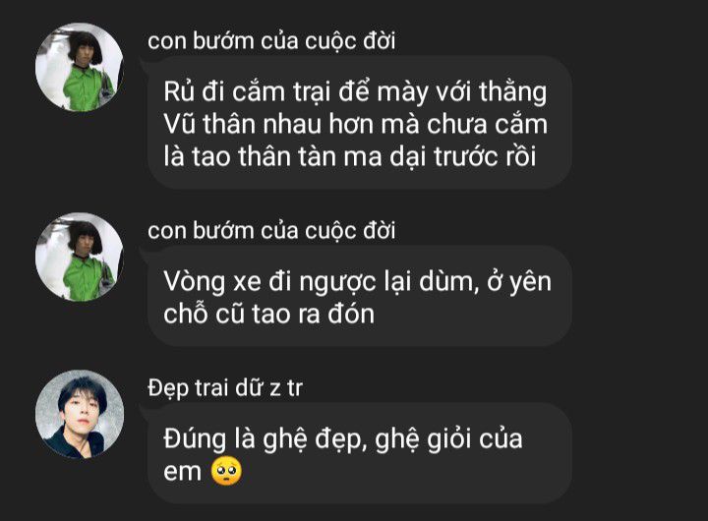Image resolution: width=708 pixels, height=521 pixels.
Task: Click the word 'em' before the emoji
Action: click(182, 472)
